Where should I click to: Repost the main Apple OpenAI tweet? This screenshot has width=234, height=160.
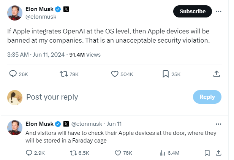[63, 74]
